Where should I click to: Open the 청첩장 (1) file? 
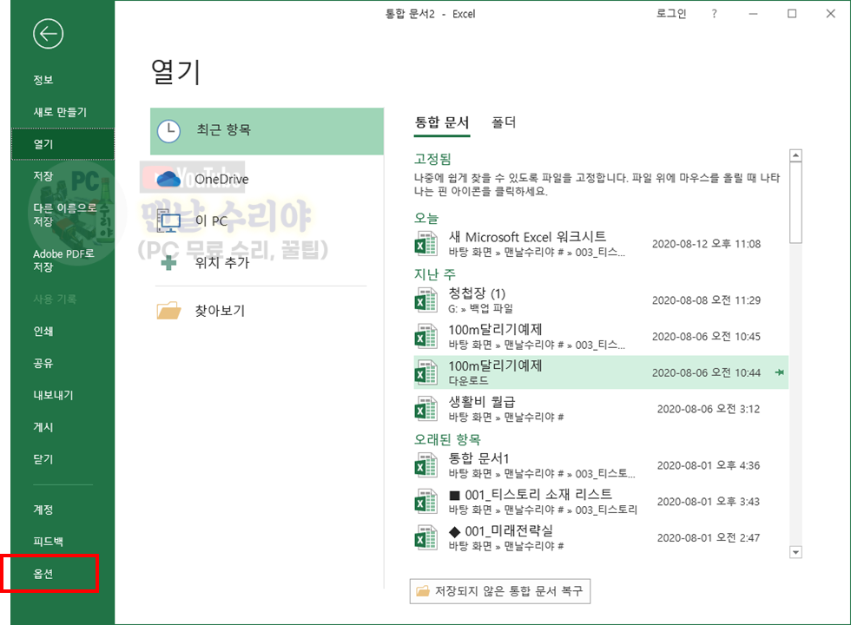[601, 300]
